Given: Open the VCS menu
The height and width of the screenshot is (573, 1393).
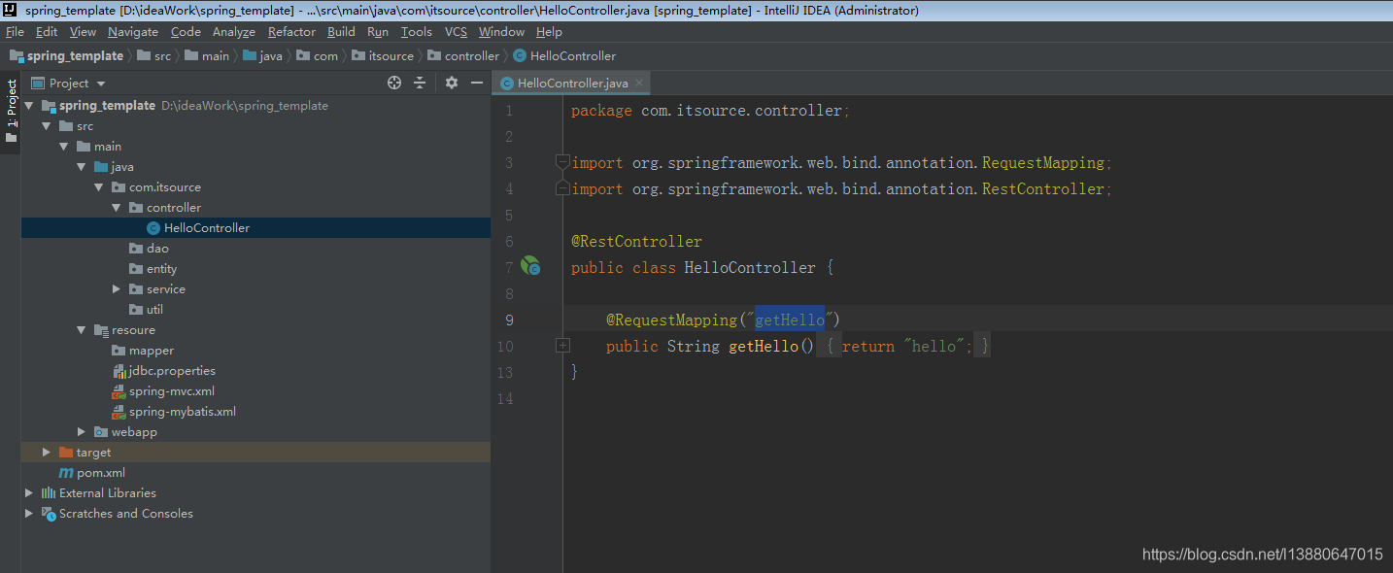Looking at the screenshot, I should pyautogui.click(x=456, y=32).
